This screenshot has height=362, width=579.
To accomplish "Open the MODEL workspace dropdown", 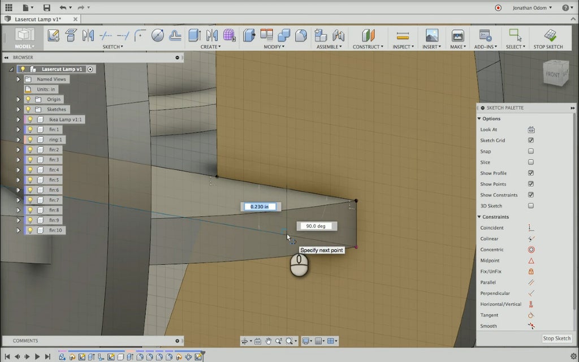I will pos(24,46).
